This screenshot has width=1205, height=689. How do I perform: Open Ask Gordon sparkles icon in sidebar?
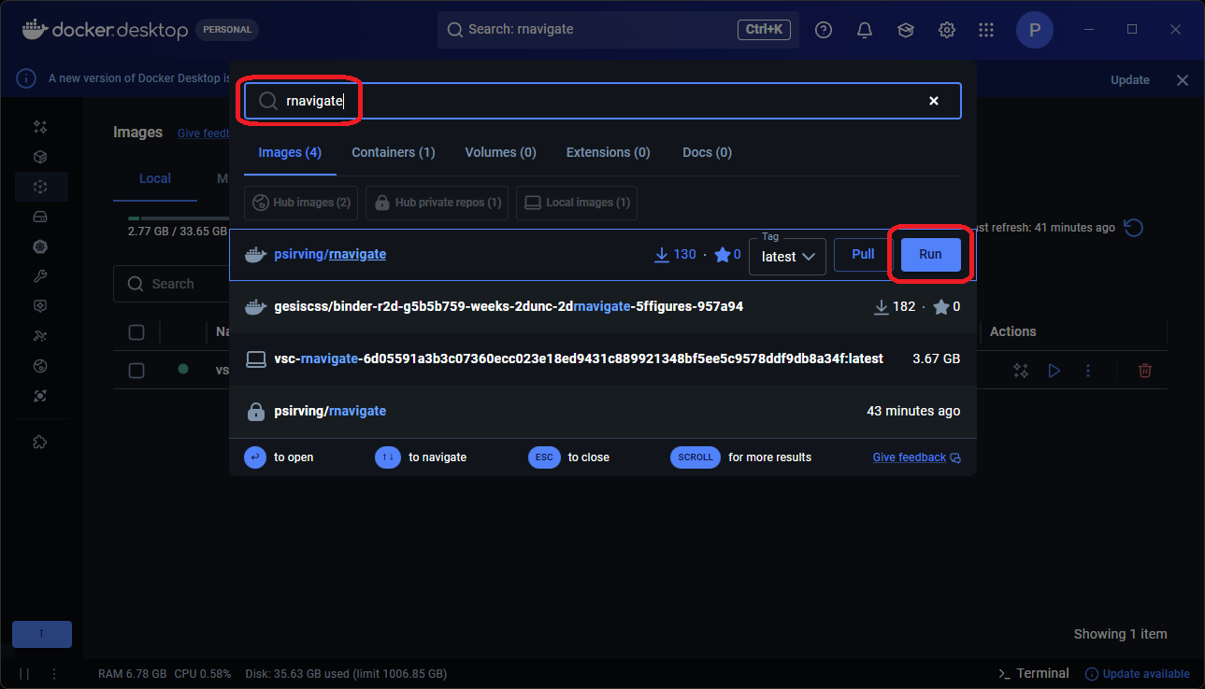click(x=40, y=127)
